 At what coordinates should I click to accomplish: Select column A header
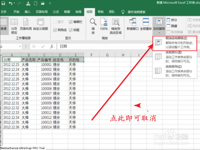12,55
